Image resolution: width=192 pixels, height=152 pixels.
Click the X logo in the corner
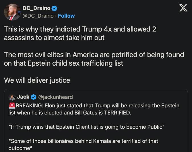[x=183, y=8]
